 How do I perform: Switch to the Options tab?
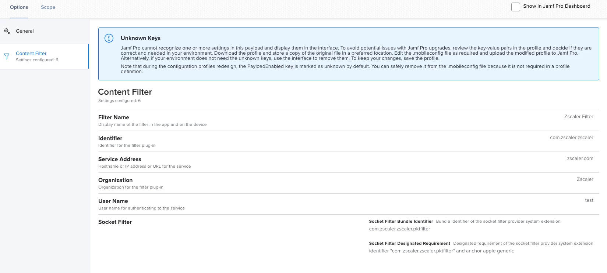[x=19, y=7]
